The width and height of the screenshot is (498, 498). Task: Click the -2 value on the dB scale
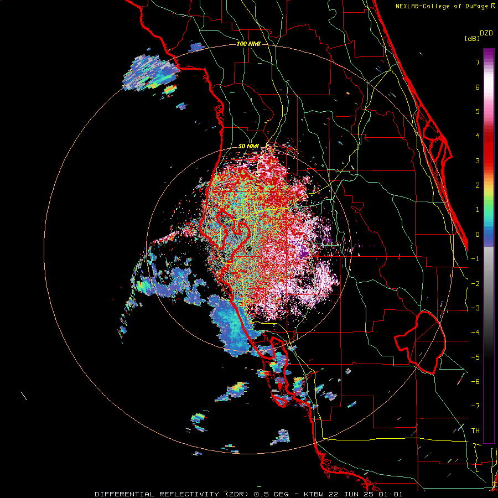point(475,283)
